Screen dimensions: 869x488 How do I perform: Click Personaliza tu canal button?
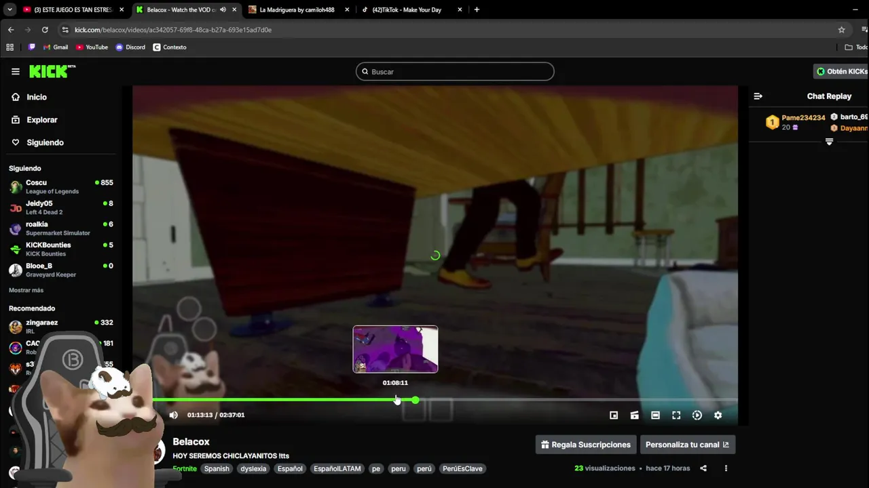pyautogui.click(x=687, y=445)
